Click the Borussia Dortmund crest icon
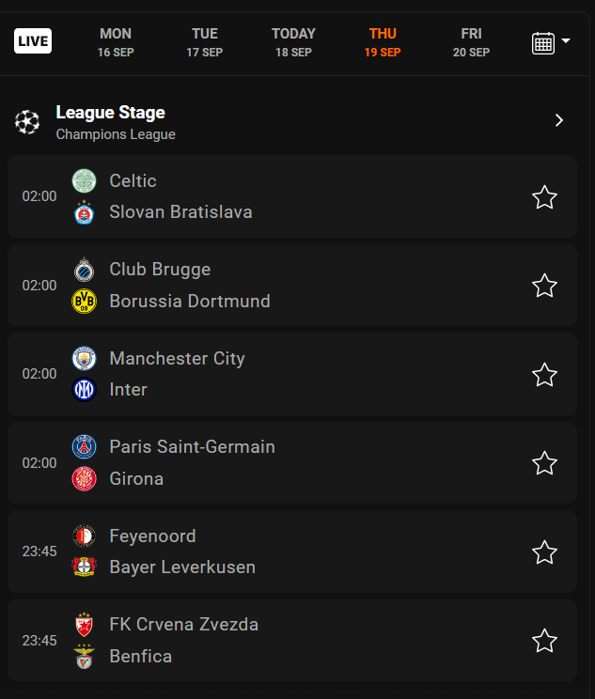 click(x=85, y=302)
